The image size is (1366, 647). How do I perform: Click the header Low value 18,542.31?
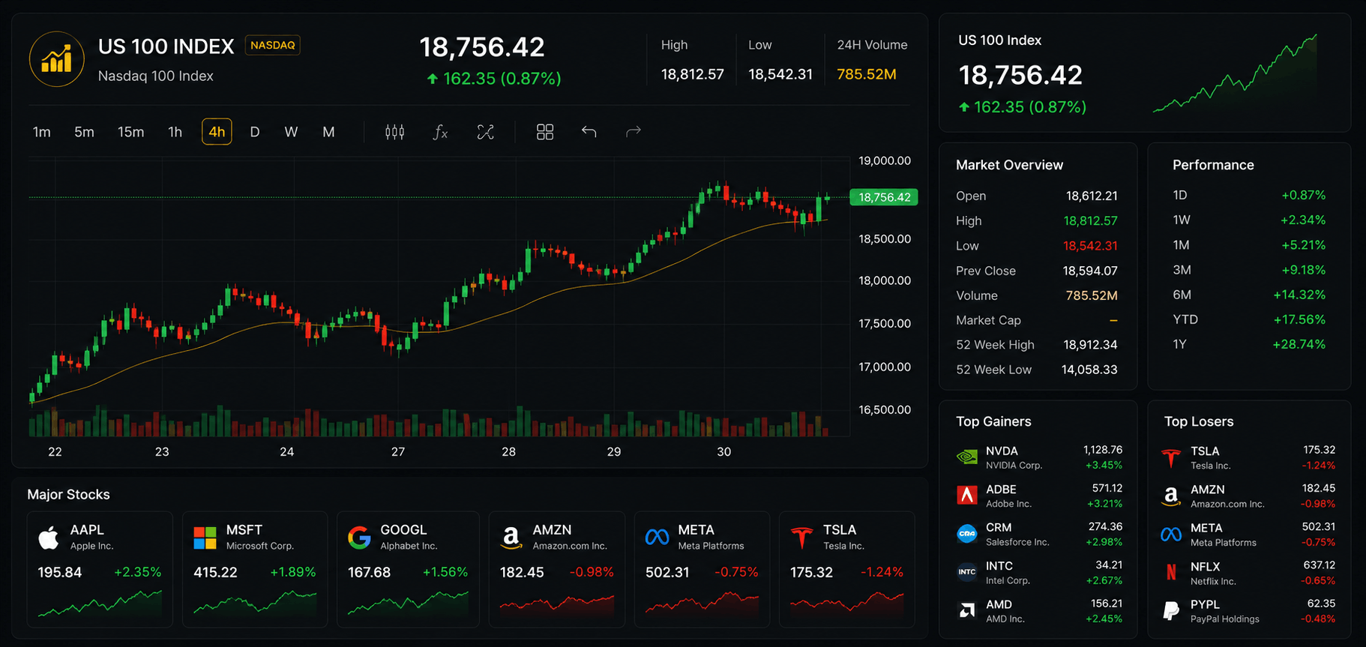click(780, 74)
